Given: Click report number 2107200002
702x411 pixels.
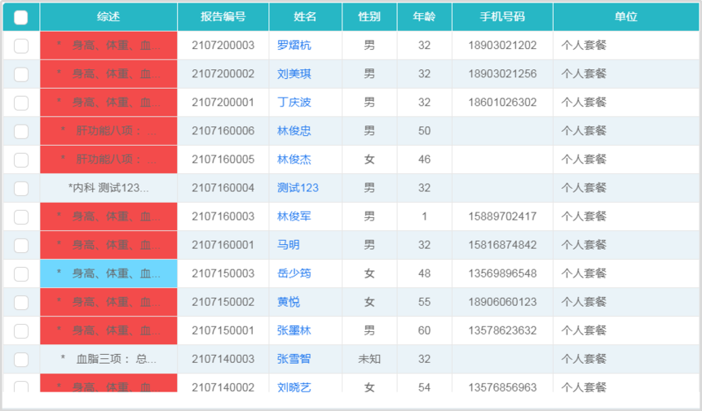Looking at the screenshot, I should coord(223,74).
